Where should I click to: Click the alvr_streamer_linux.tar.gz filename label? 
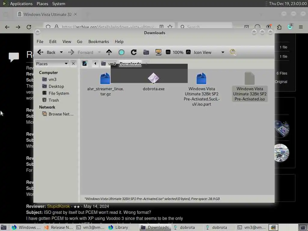coord(106,91)
